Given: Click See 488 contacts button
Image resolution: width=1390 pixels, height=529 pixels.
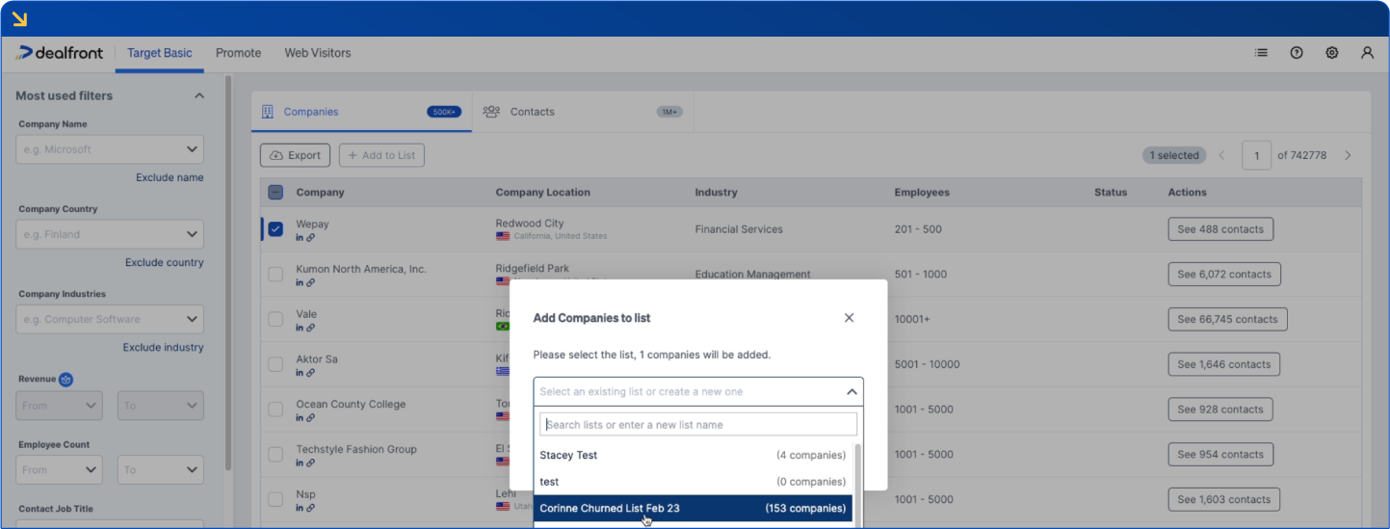Looking at the screenshot, I should click(x=1220, y=229).
